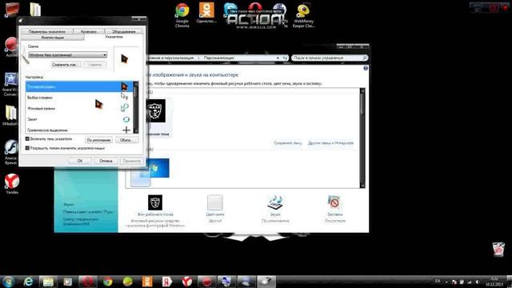The width and height of the screenshot is (512, 288).
Task: Confirm with the OK button
Action: 80,161
